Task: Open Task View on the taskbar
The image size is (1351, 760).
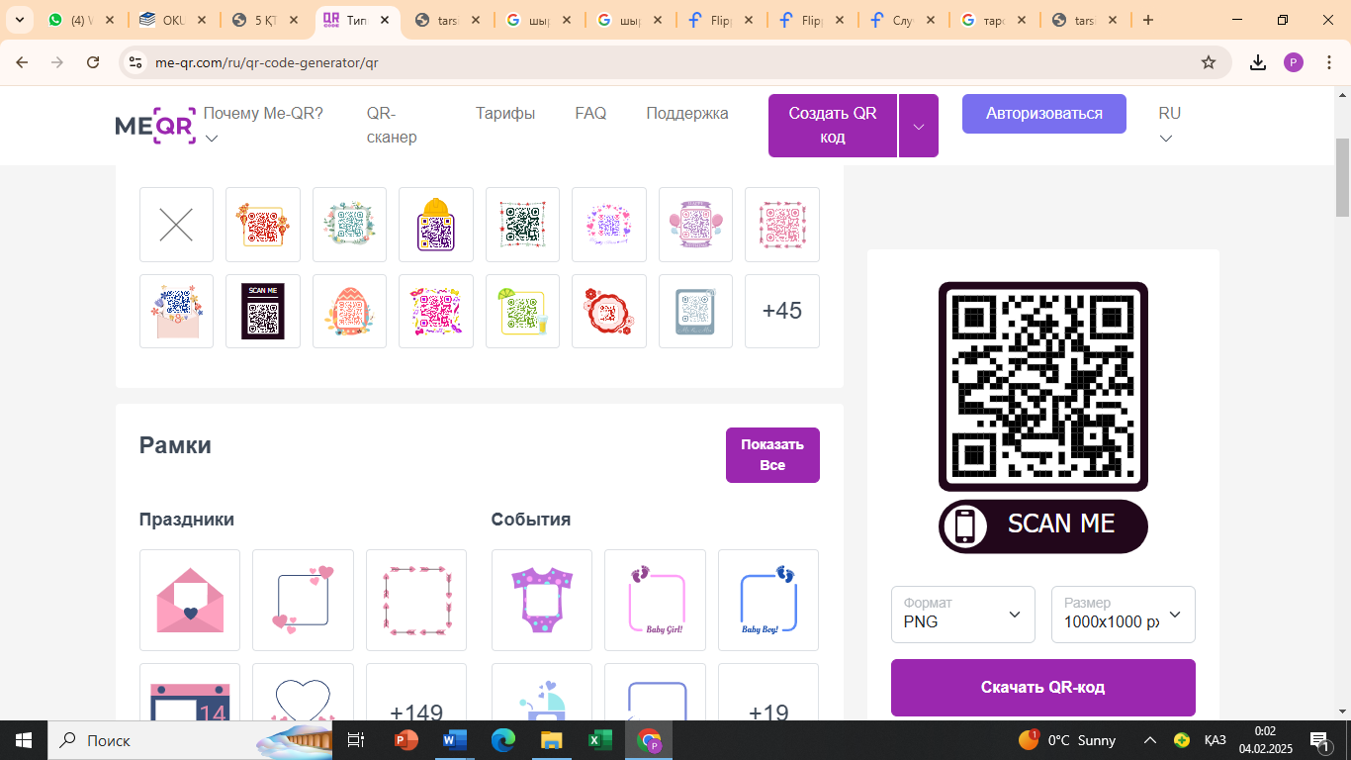Action: (x=356, y=740)
